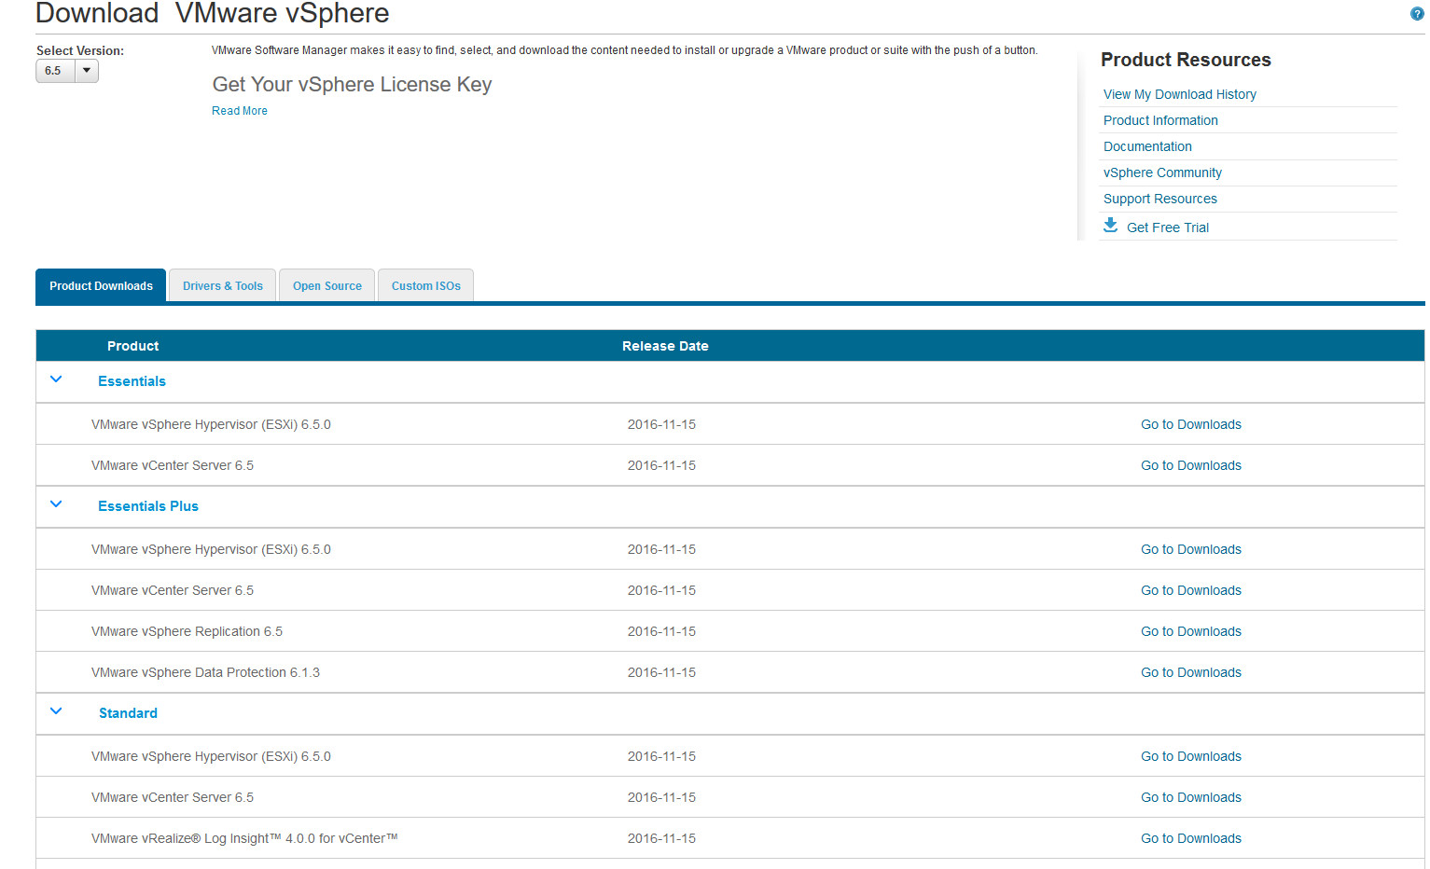Collapse the Essentials section chevron
1430x869 pixels.
[56, 379]
